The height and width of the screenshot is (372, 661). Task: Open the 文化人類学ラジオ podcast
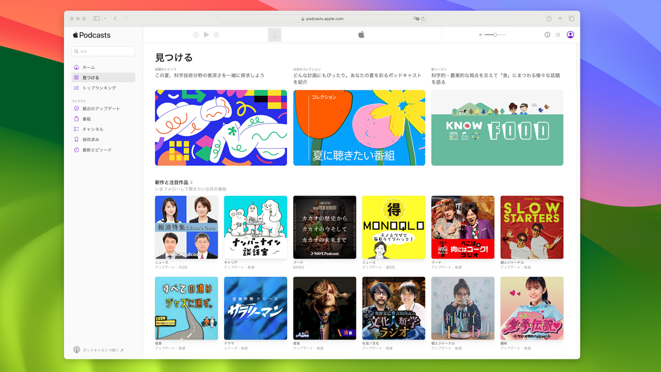tap(394, 309)
